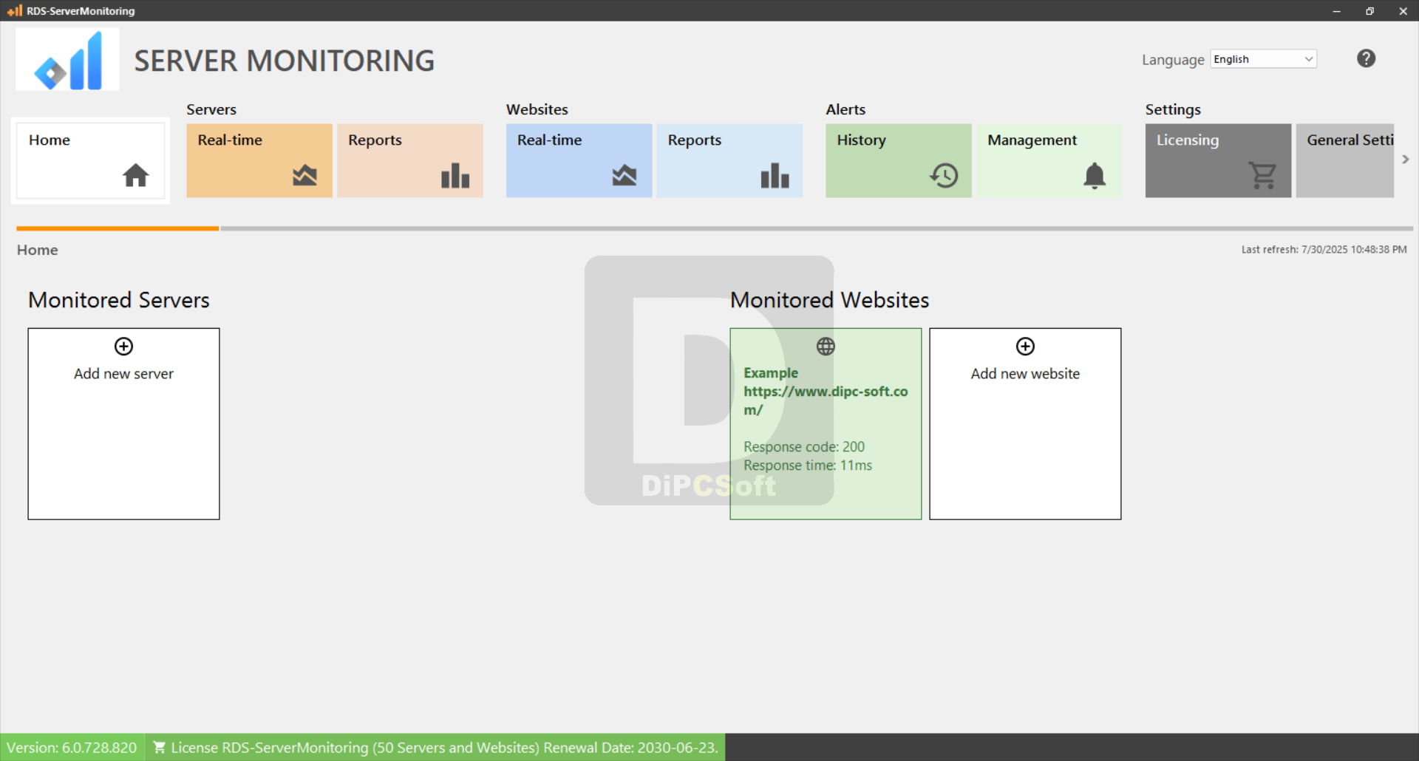Open Alerts History tab label
This screenshot has height=761, width=1419.
(861, 140)
